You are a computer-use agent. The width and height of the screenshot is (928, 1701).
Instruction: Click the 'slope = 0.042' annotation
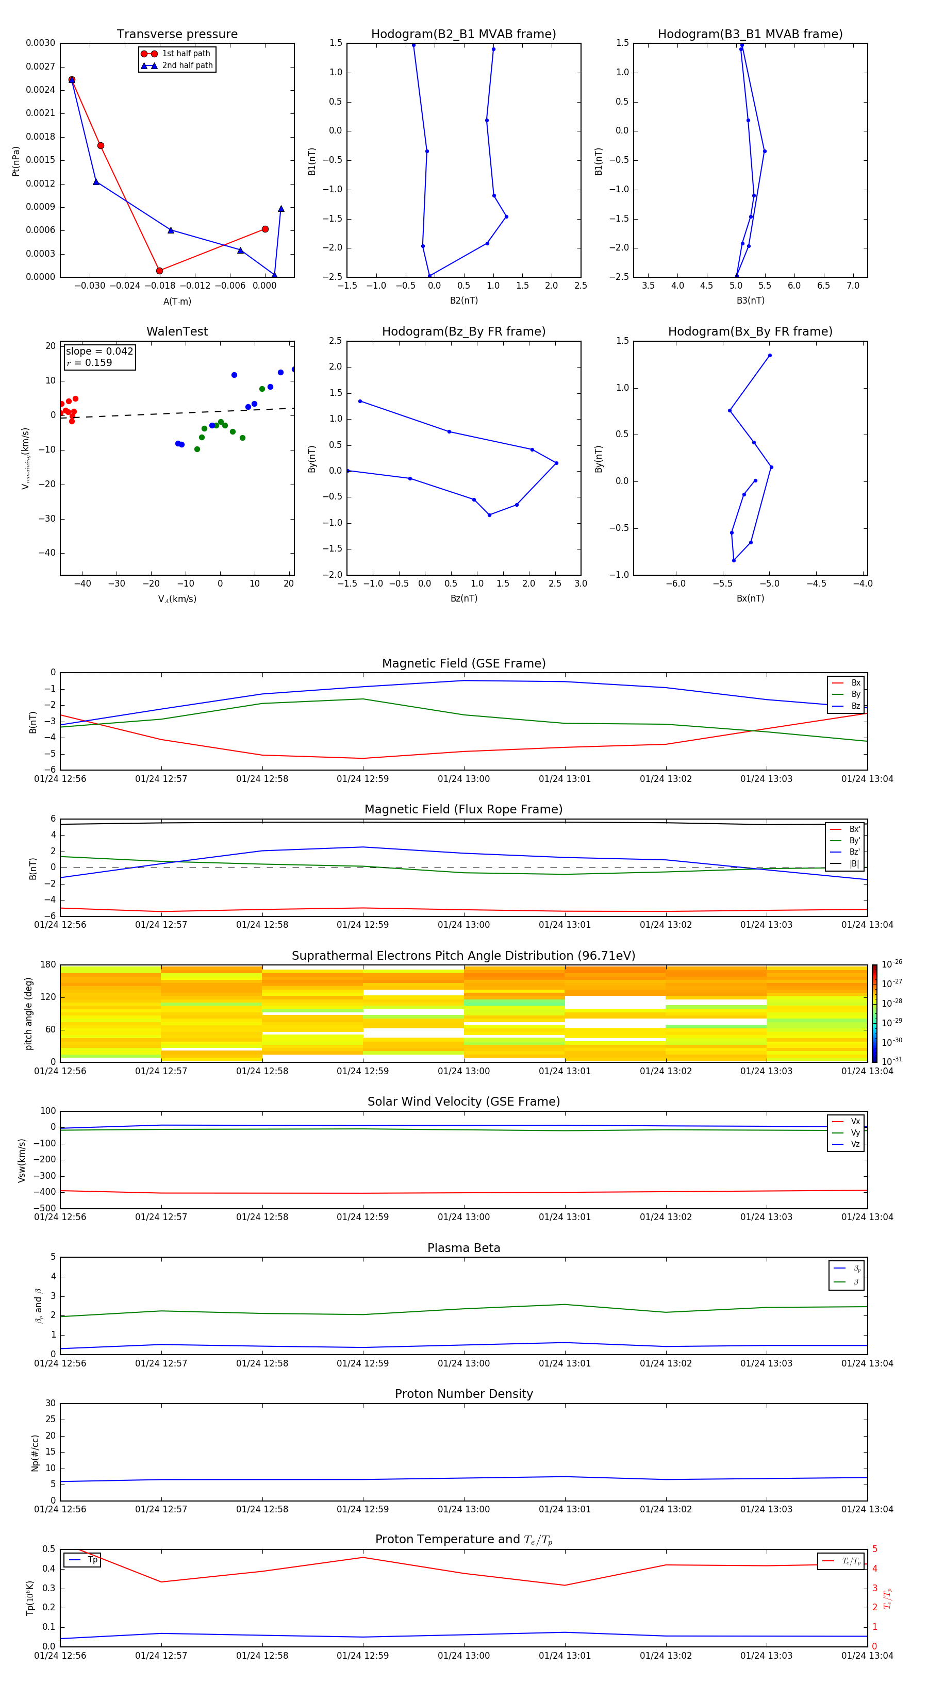coord(100,352)
